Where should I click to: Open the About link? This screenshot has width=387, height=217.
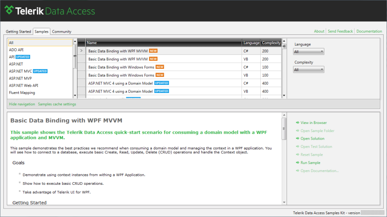pyautogui.click(x=319, y=31)
